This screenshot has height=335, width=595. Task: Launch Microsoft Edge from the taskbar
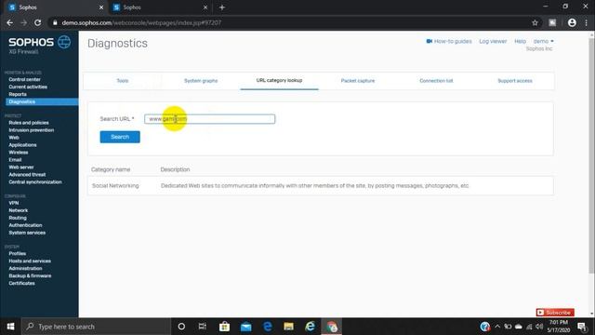[x=268, y=327]
